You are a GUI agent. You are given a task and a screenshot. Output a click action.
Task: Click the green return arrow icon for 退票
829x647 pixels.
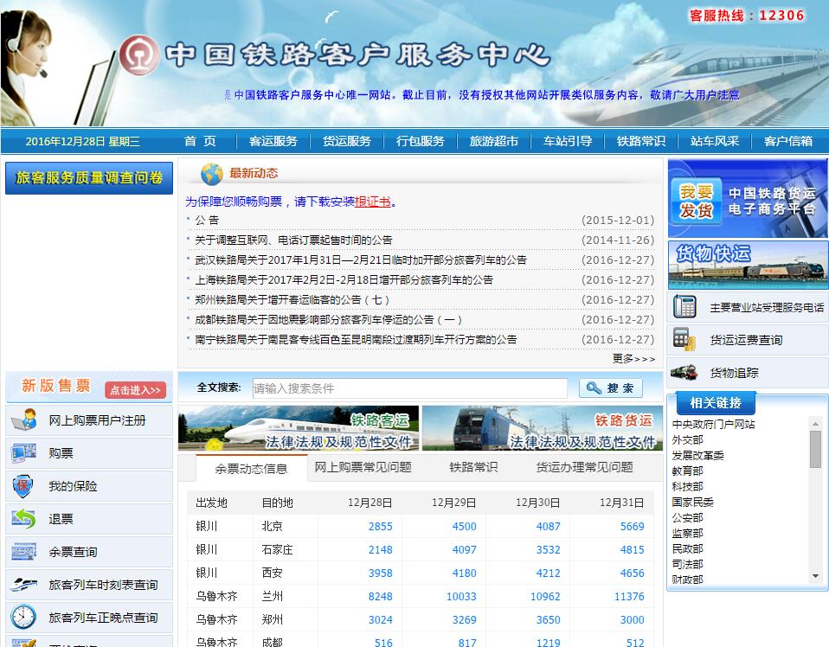tap(23, 519)
